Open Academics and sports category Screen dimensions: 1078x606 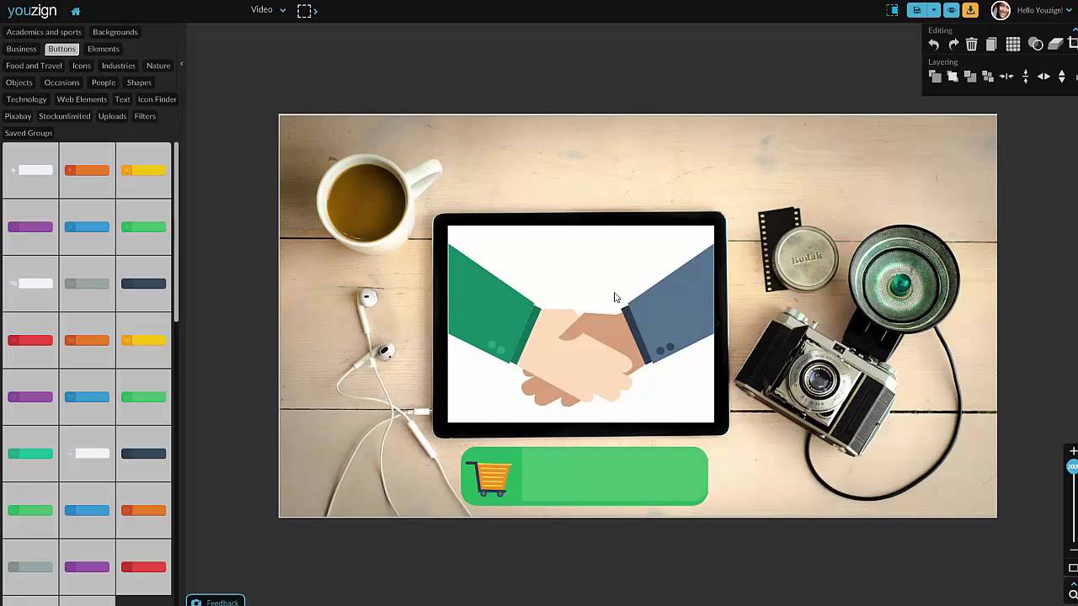pos(44,32)
